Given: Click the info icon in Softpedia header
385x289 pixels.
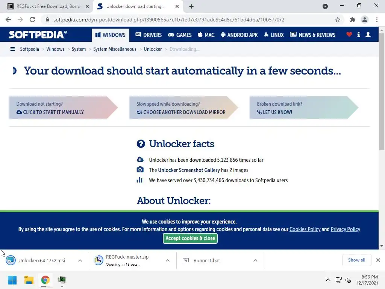Looking at the screenshot, I should [358, 35].
